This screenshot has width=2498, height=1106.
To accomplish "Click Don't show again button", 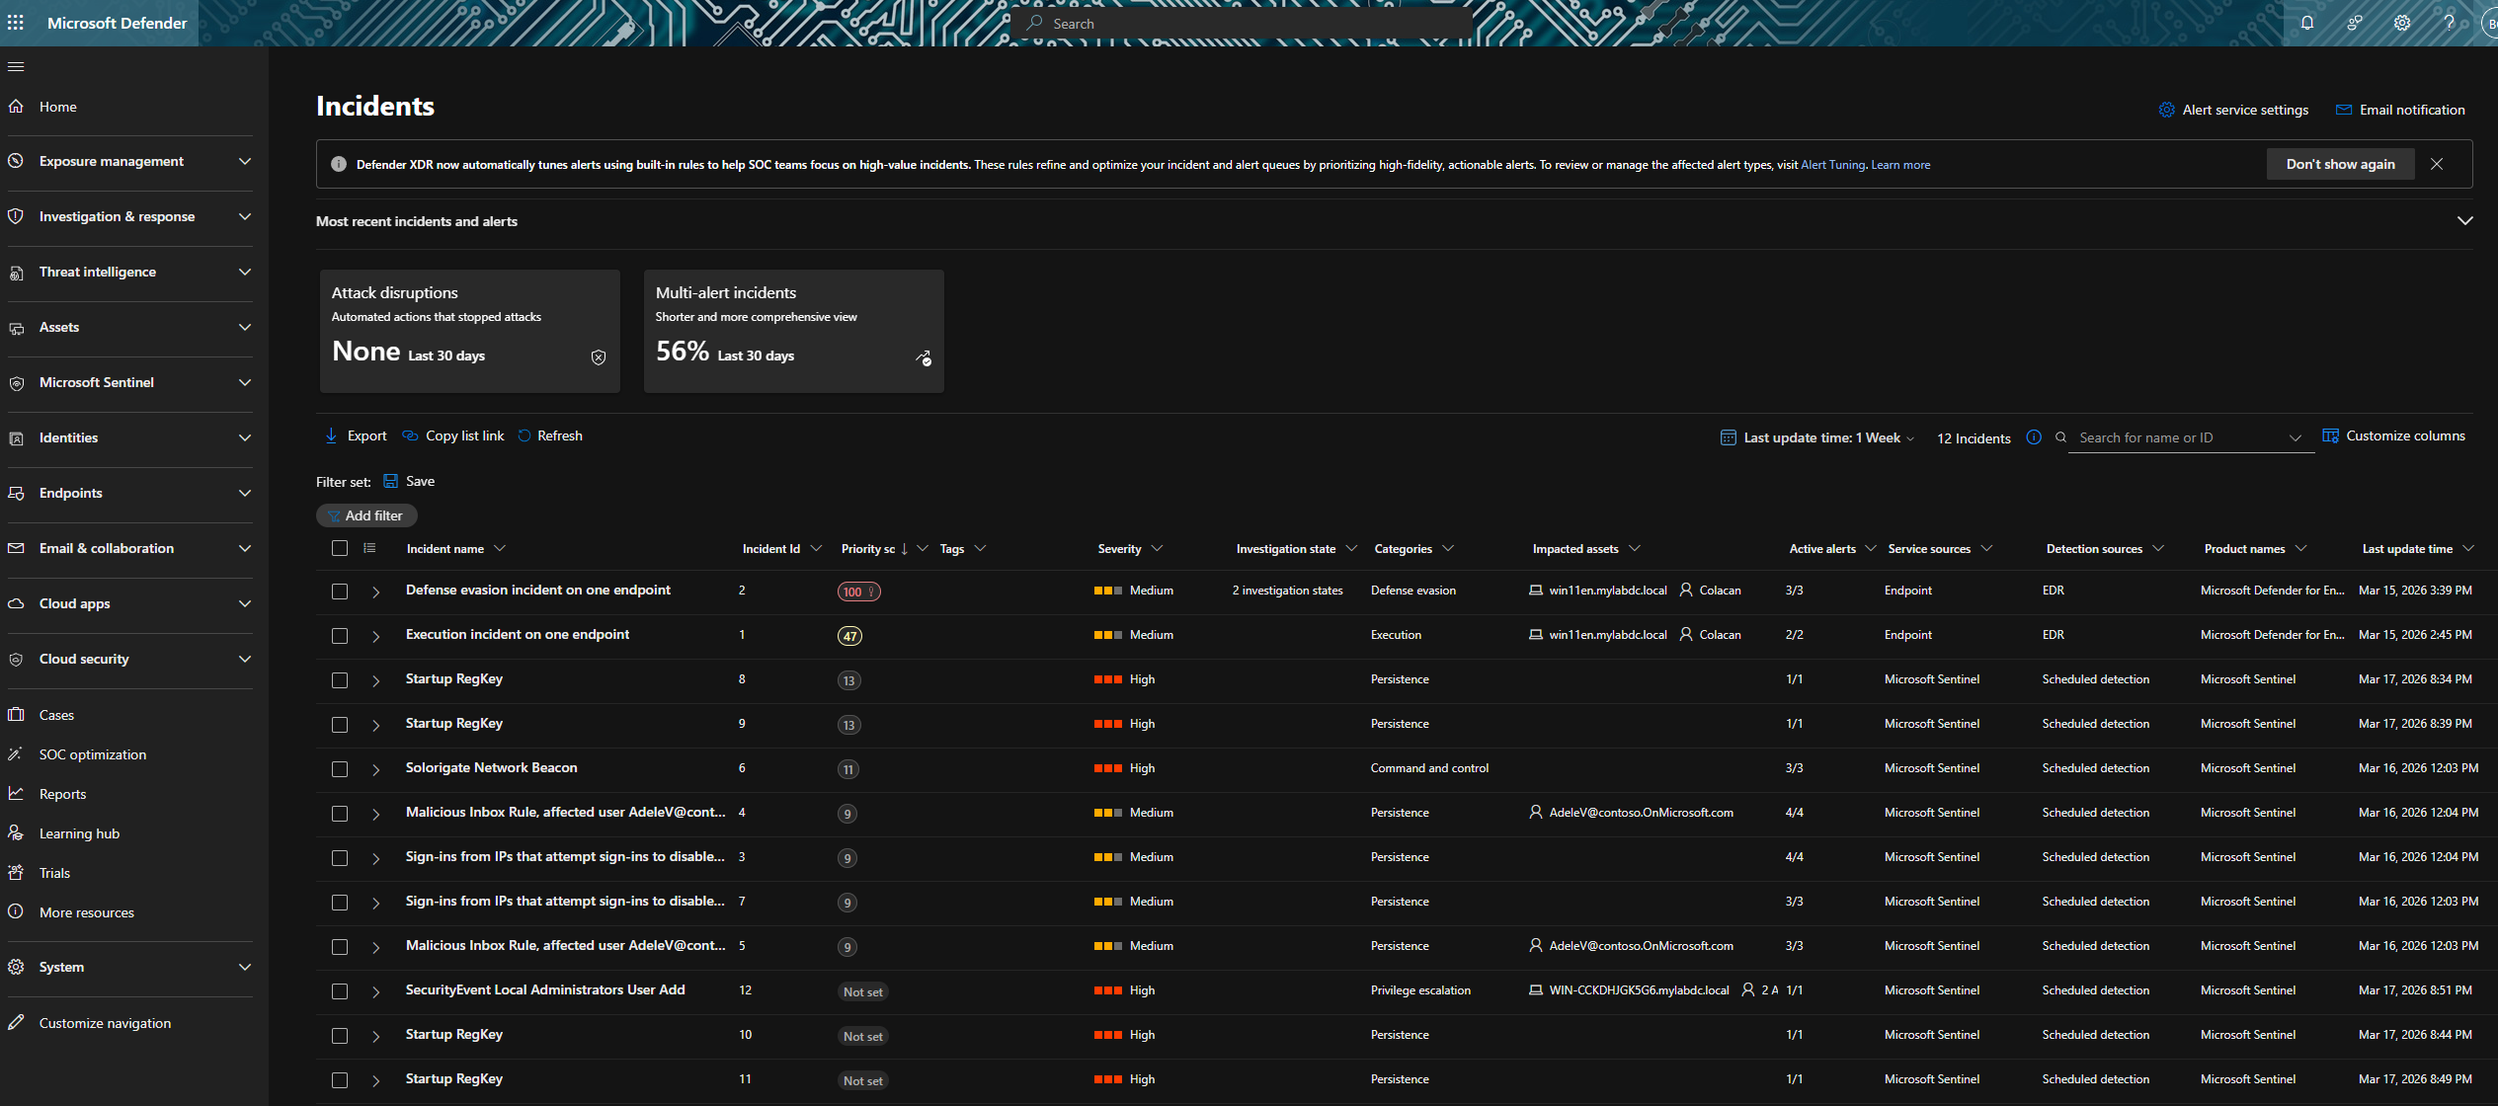I will [x=2340, y=164].
